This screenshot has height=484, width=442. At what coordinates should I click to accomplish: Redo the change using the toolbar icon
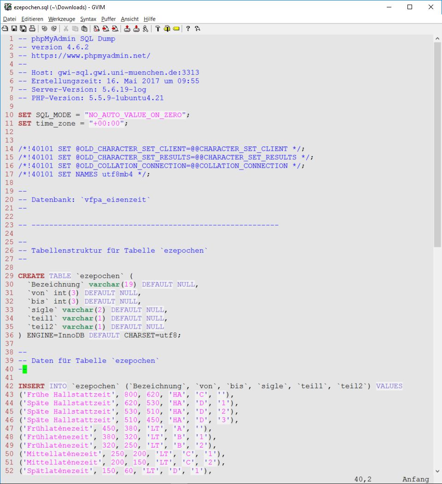(x=54, y=29)
